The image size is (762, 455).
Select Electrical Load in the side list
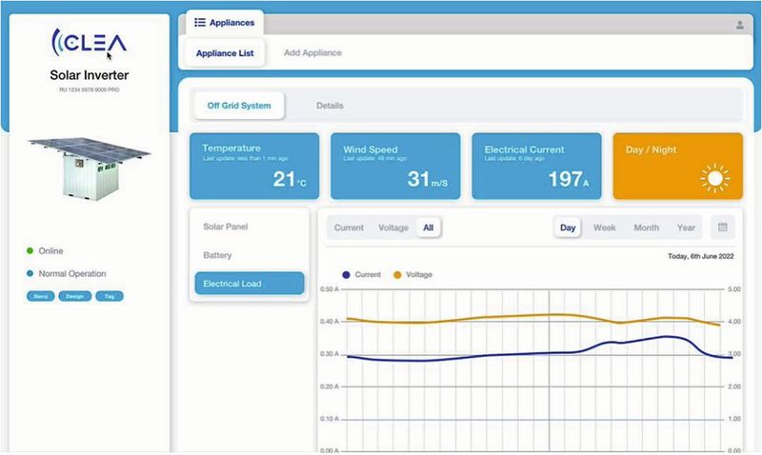pos(250,283)
